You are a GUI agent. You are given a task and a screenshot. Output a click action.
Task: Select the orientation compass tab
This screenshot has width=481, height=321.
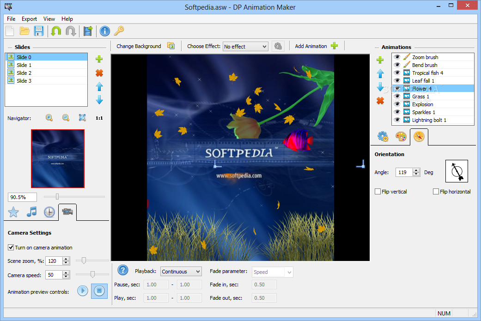tap(419, 136)
